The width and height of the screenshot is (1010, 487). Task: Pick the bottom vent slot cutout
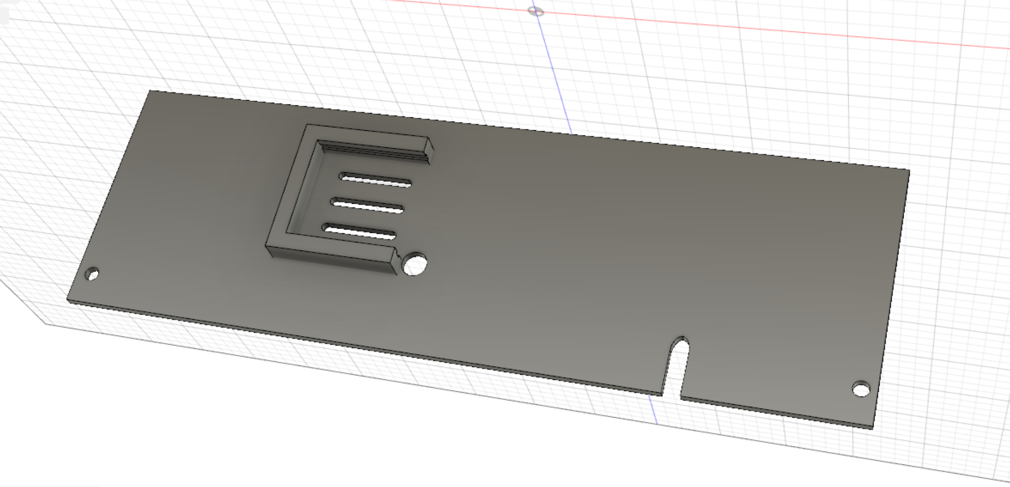click(360, 233)
